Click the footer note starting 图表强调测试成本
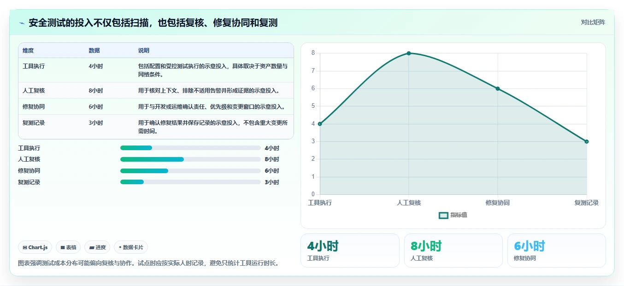The height and width of the screenshot is (286, 624). click(x=148, y=263)
